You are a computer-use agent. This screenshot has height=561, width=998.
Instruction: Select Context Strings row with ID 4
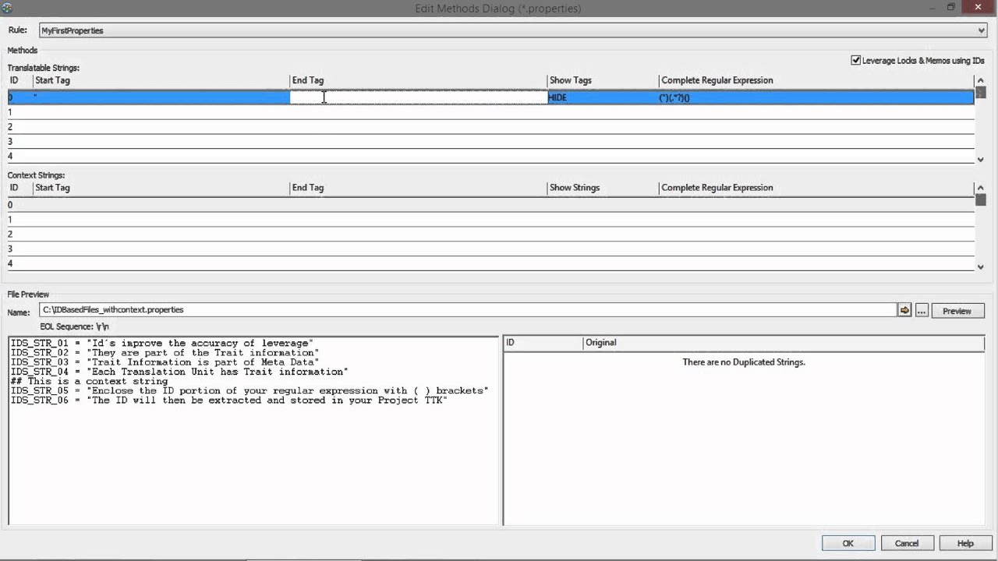490,263
